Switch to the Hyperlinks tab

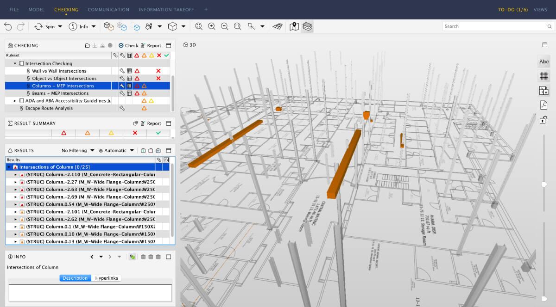click(107, 278)
